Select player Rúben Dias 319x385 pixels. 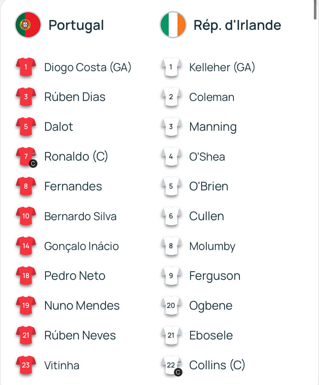click(x=75, y=97)
